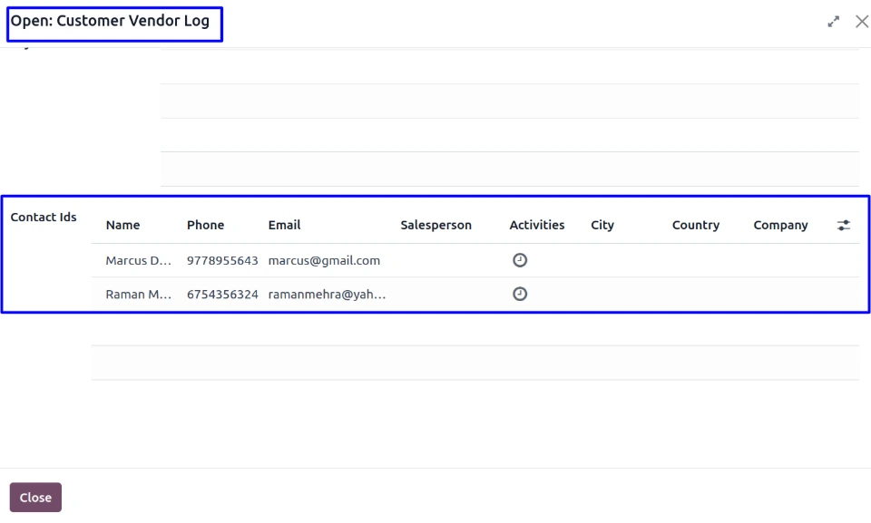The height and width of the screenshot is (523, 871).
Task: Open the column visibility settings icon
Action: [x=843, y=226]
